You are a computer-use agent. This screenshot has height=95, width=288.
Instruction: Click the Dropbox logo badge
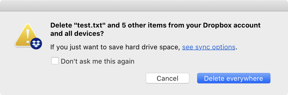pos(36,44)
